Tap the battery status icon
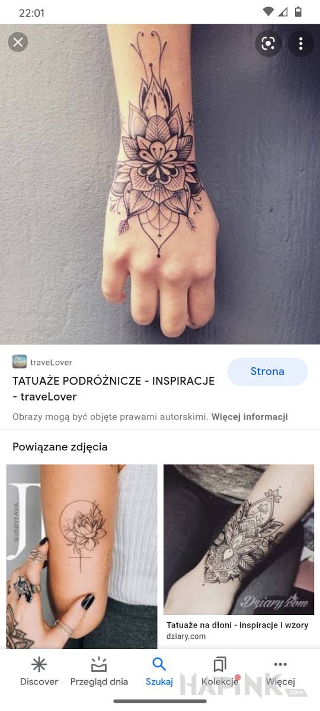This screenshot has width=320, height=711. [x=298, y=12]
